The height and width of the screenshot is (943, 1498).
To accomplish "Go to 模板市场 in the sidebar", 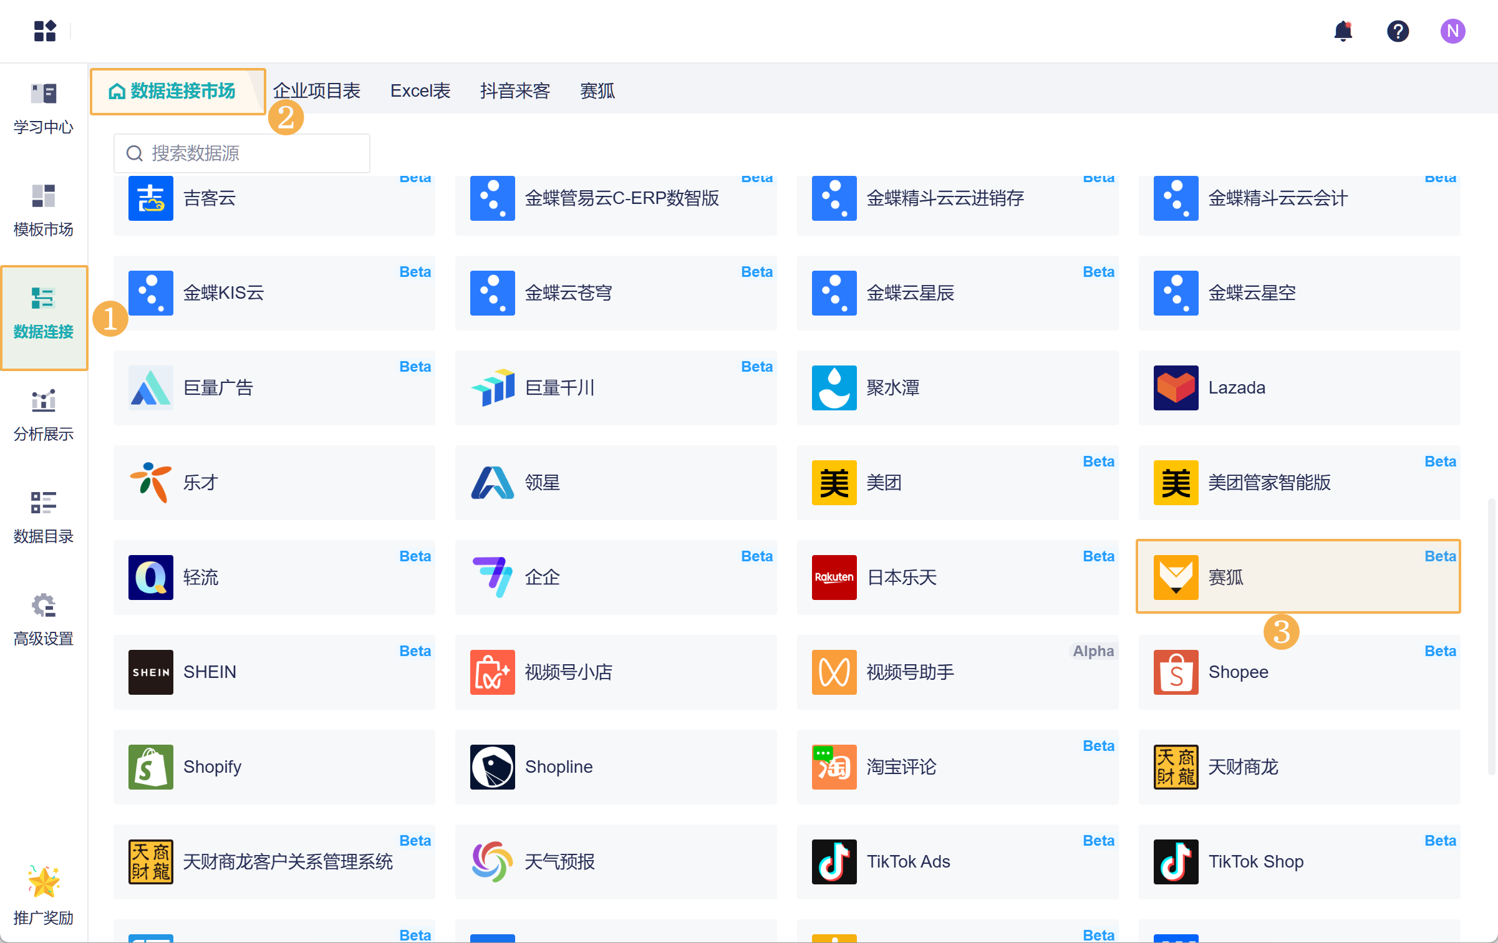I will (x=44, y=211).
